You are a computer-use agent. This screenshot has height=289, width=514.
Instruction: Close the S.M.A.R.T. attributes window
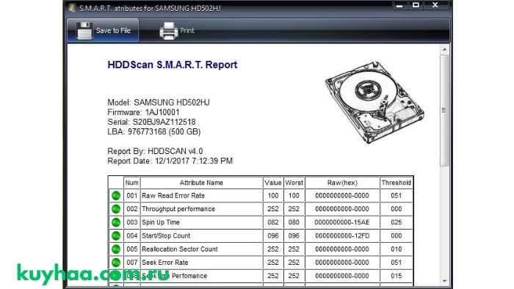(435, 5)
